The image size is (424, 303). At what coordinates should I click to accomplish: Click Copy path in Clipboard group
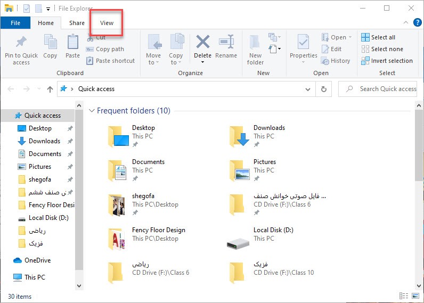click(105, 49)
